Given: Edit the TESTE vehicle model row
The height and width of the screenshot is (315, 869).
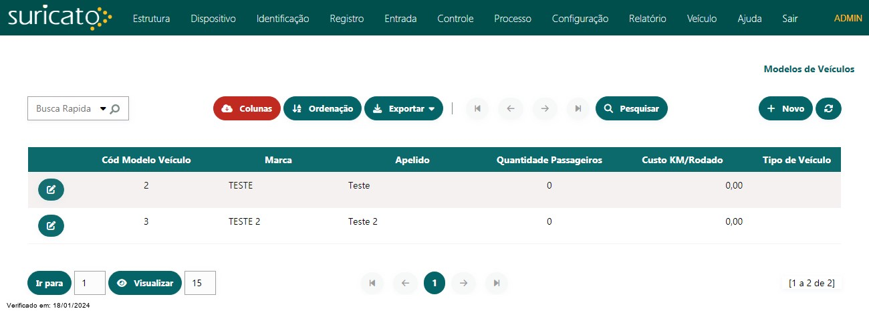Looking at the screenshot, I should coord(51,190).
